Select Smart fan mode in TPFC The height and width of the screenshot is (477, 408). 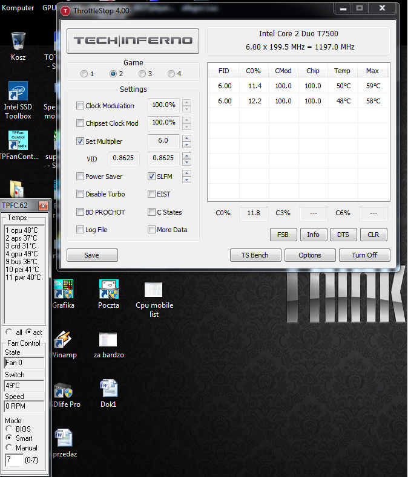9,438
